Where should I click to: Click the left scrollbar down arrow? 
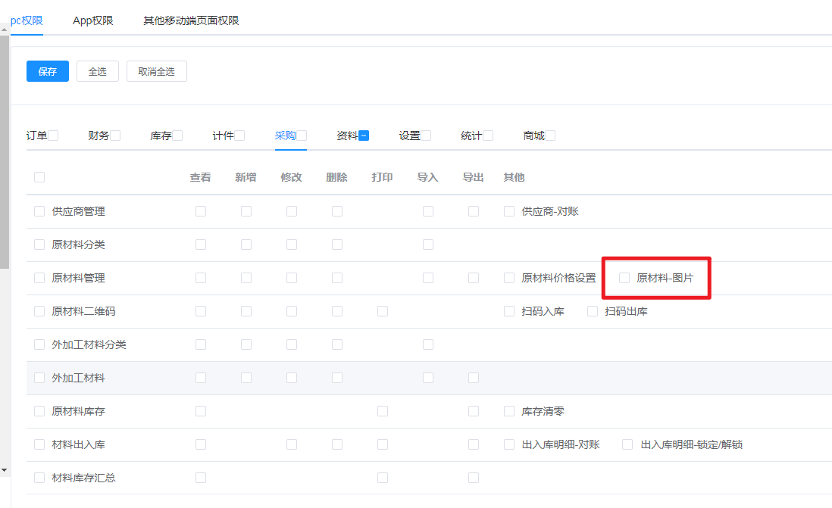(x=5, y=470)
